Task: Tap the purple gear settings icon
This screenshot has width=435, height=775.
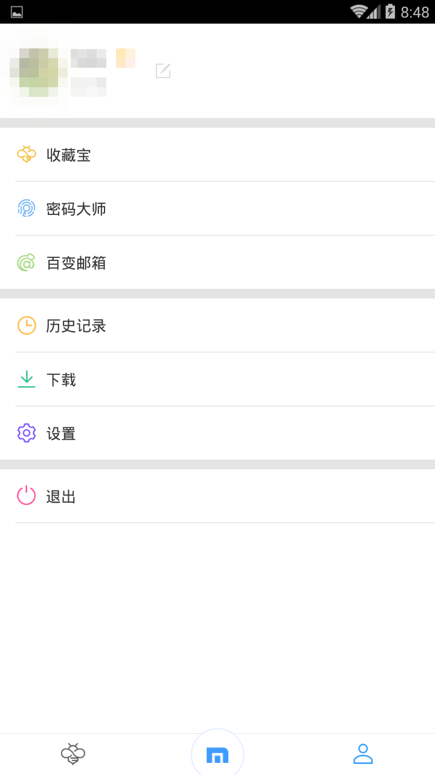Action: (x=27, y=433)
